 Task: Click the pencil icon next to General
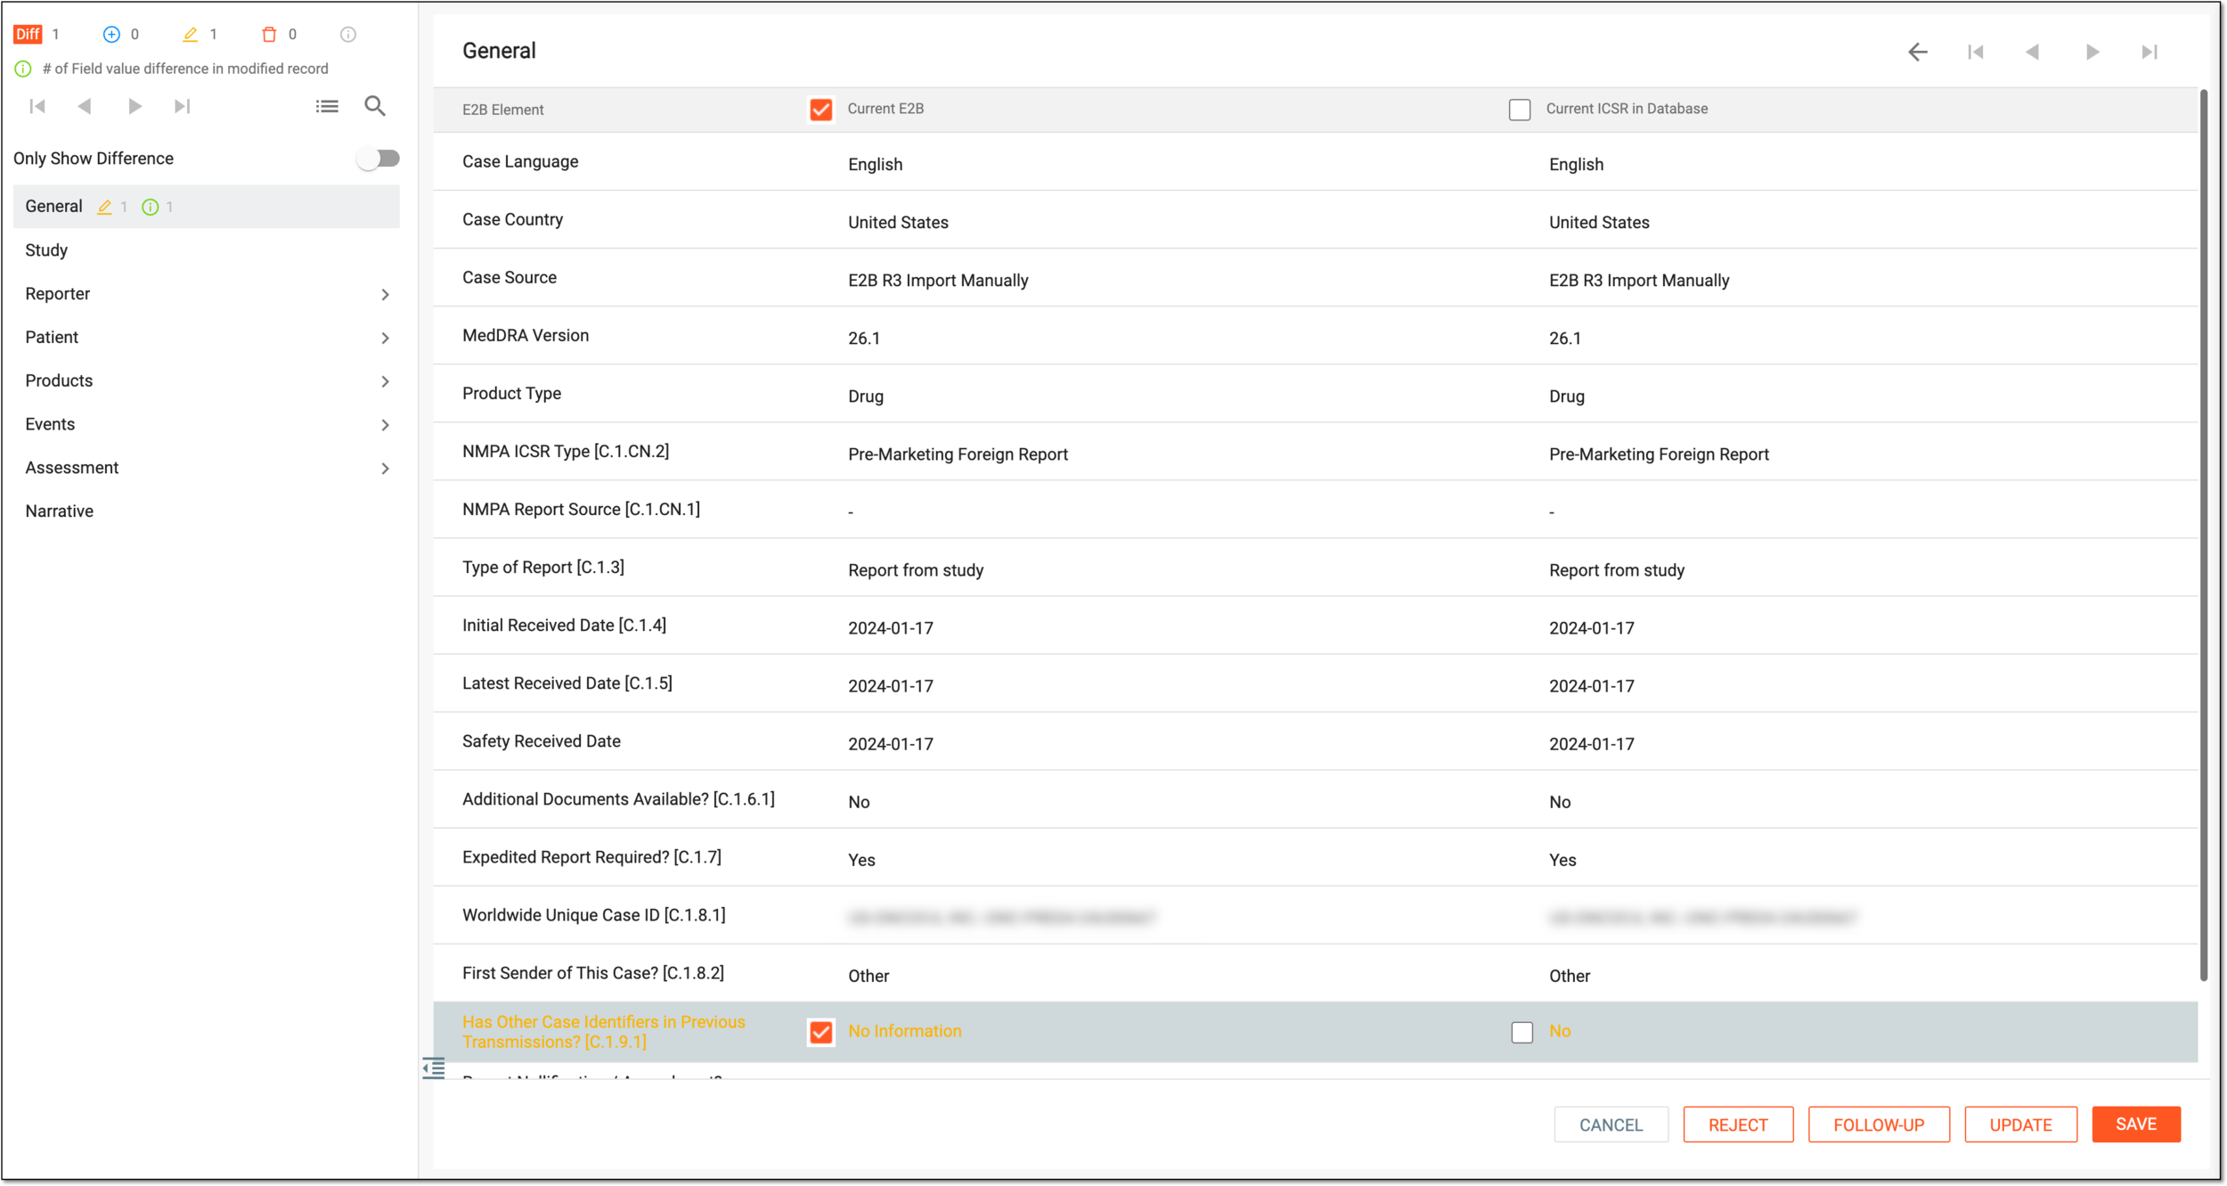point(104,207)
